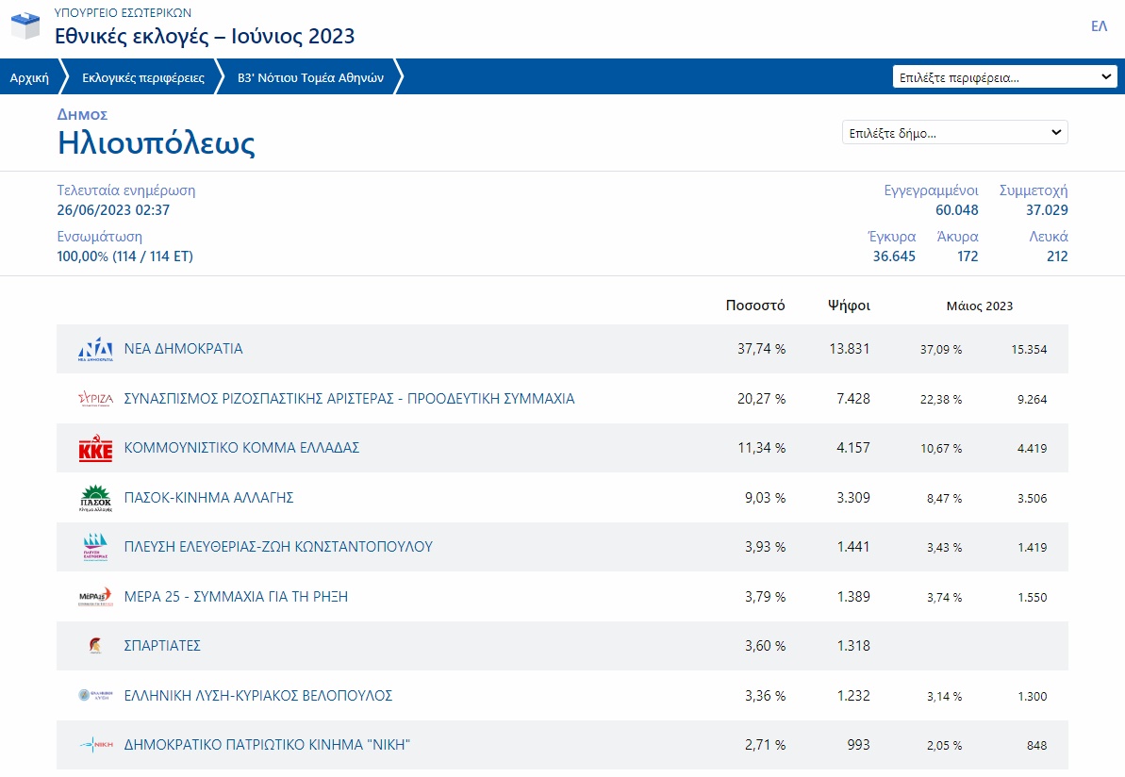Screen dimensions: 1125x777
Task: Click the Εγγεγραμμένοι value 60.048
Action: (956, 210)
